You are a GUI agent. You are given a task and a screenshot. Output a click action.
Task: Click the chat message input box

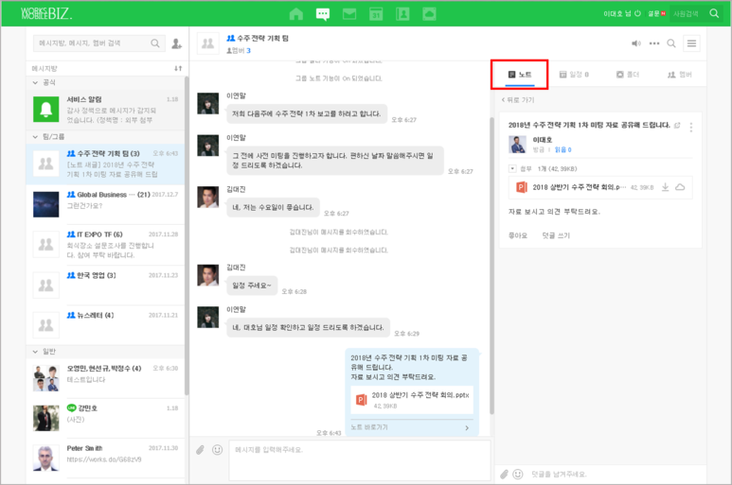click(360, 459)
